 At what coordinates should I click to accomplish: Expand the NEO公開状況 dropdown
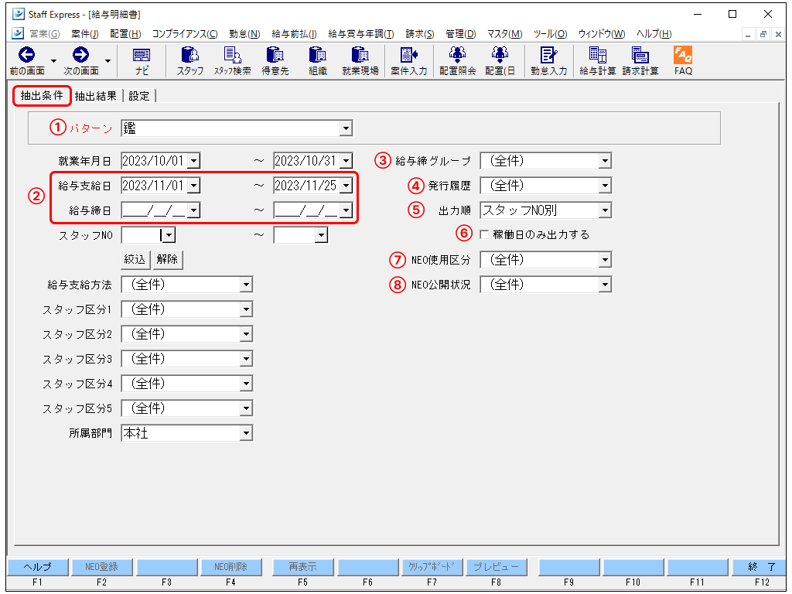tap(605, 285)
